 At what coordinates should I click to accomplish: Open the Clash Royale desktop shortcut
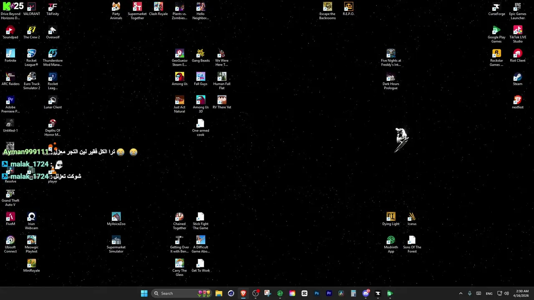pyautogui.click(x=158, y=9)
